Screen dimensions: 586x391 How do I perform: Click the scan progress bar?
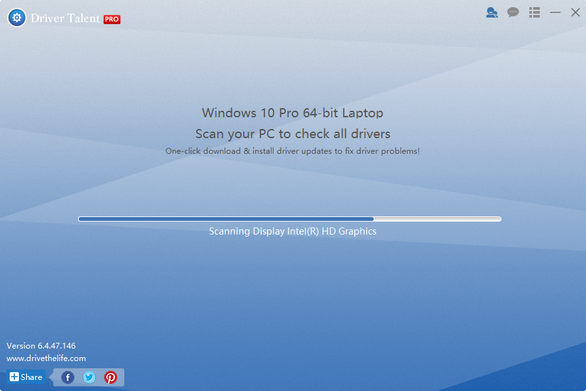[x=290, y=219]
